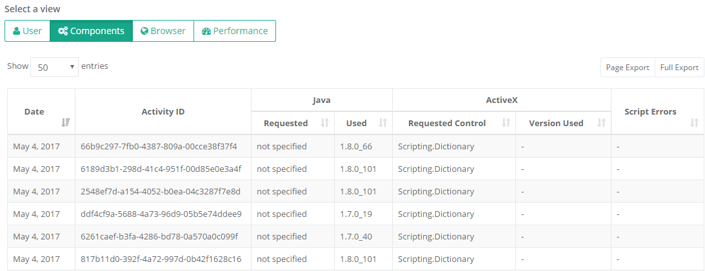Click the user icon in User tab
The image size is (705, 271).
pyautogui.click(x=16, y=31)
